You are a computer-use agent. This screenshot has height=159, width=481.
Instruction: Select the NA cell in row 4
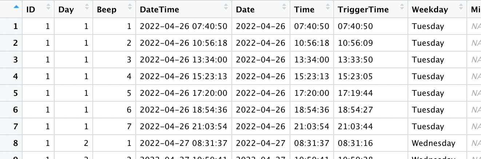pos(475,77)
